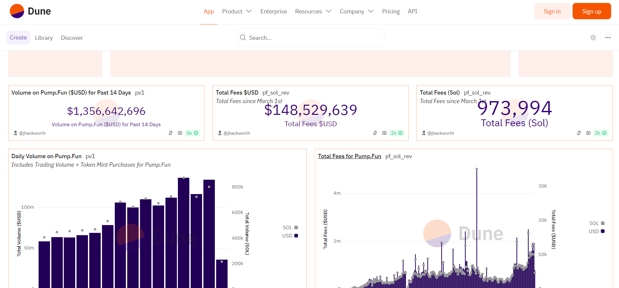Click the search magnifier icon
Screen dimensions: 619x288
click(243, 38)
